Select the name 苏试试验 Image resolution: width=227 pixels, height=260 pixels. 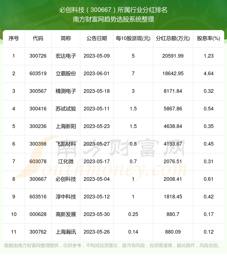66,109
